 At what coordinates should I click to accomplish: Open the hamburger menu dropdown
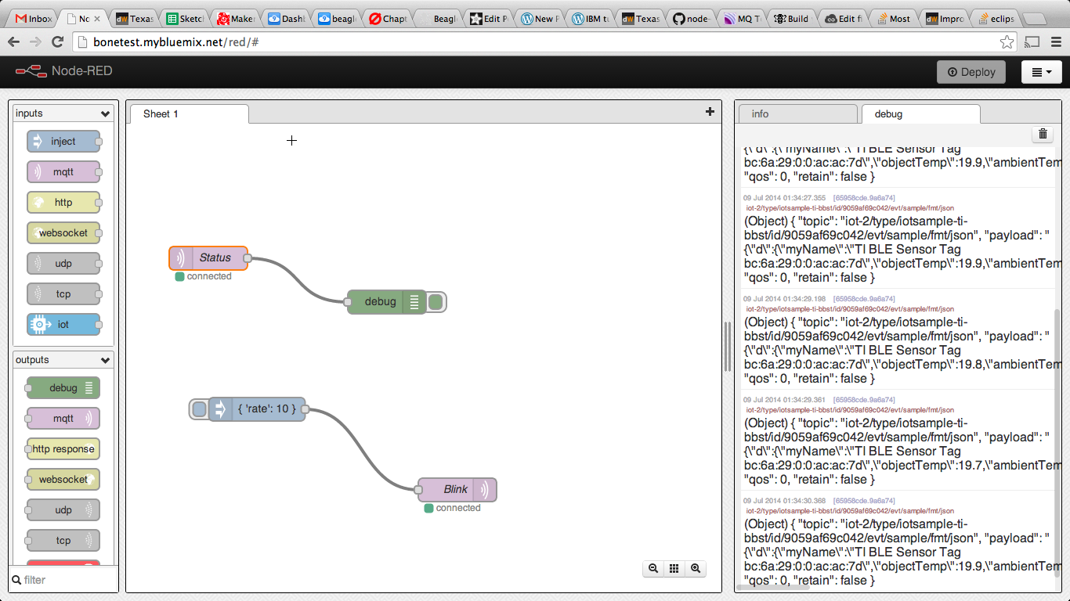click(x=1041, y=72)
